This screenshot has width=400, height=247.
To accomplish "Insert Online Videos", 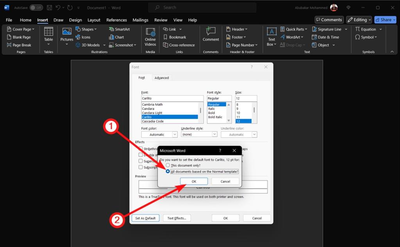I will (150, 37).
